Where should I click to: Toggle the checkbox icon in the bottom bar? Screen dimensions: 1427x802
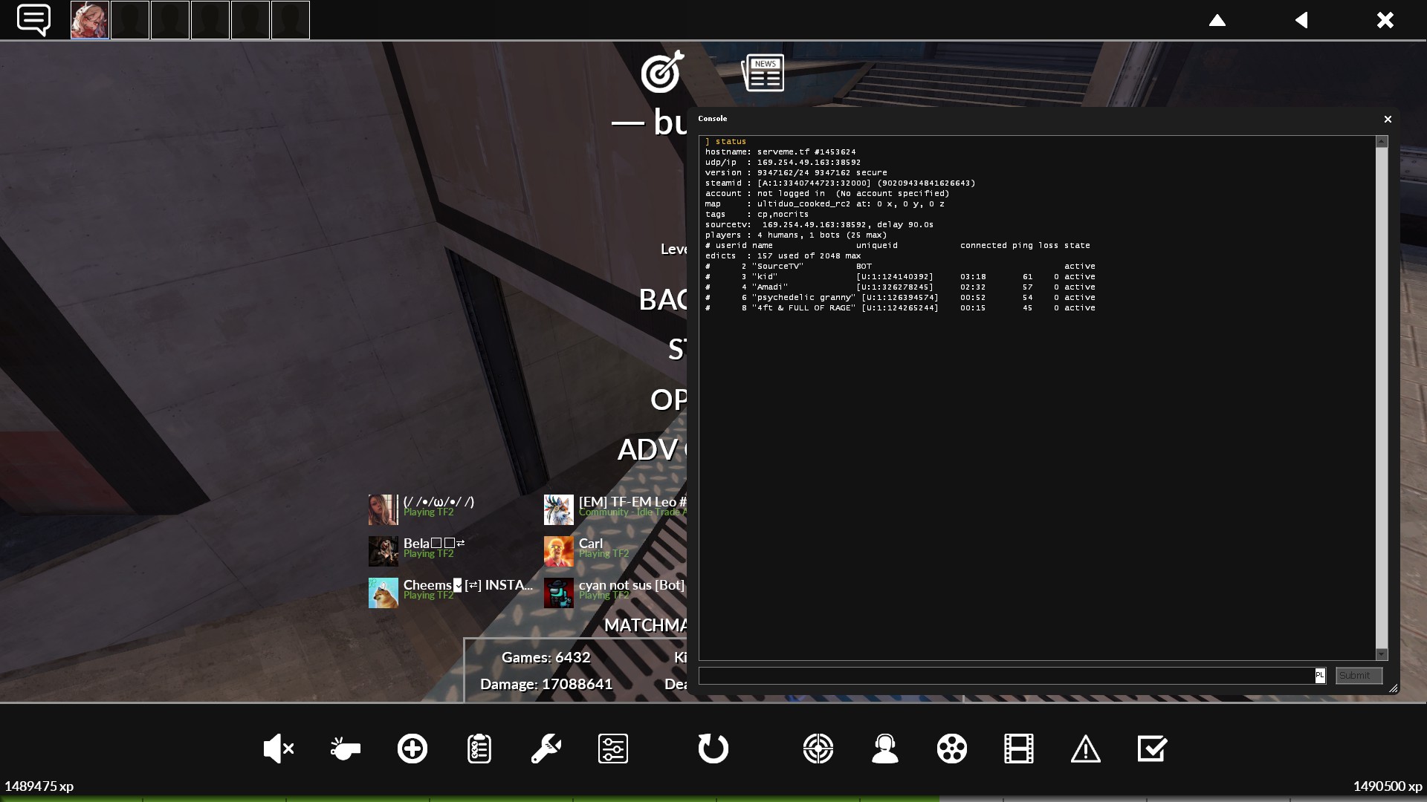(x=1152, y=749)
